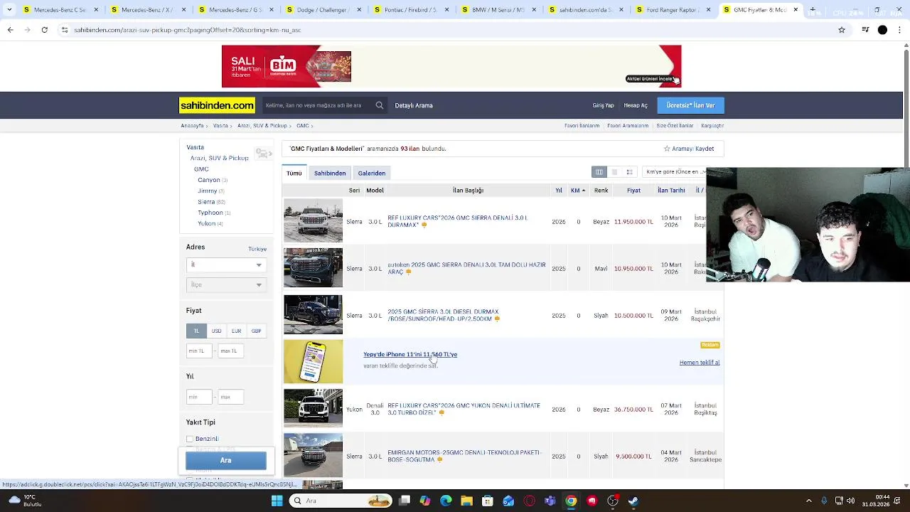Screen dimensions: 910x512
Task: Click the category vehicle icon beside Vasıta
Action: pos(264,154)
